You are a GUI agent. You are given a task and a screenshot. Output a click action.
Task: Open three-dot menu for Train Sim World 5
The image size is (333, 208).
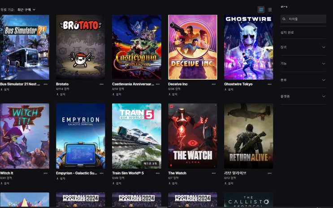coord(158,173)
